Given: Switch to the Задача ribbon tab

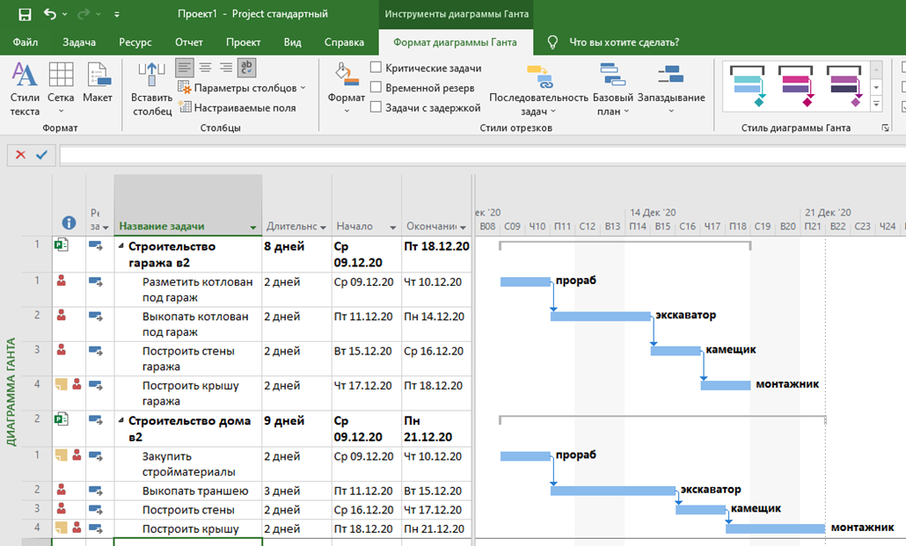Looking at the screenshot, I should tap(79, 42).
